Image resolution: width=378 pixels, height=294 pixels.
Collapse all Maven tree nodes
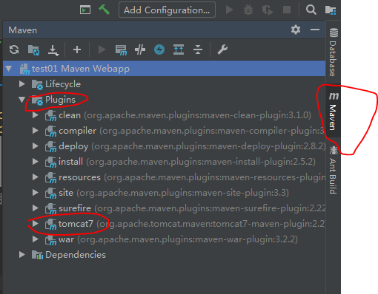[x=198, y=49]
